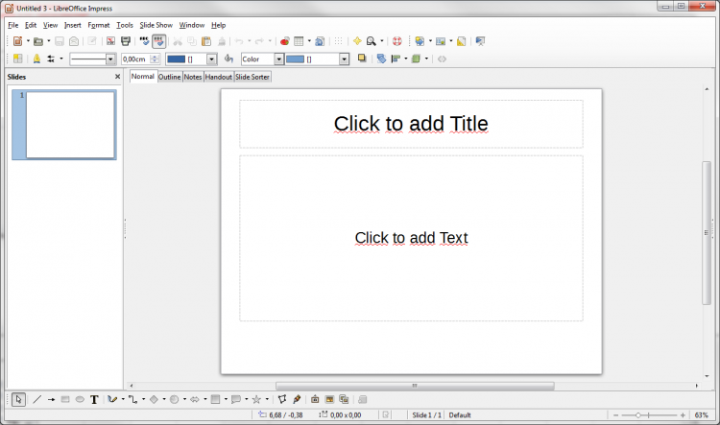Toggle AutoSpellcheck in the toolbar
Image resolution: width=720 pixels, height=425 pixels.
click(158, 41)
